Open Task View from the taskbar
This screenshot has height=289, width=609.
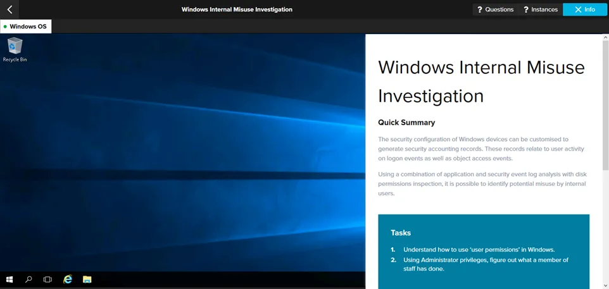[47, 279]
